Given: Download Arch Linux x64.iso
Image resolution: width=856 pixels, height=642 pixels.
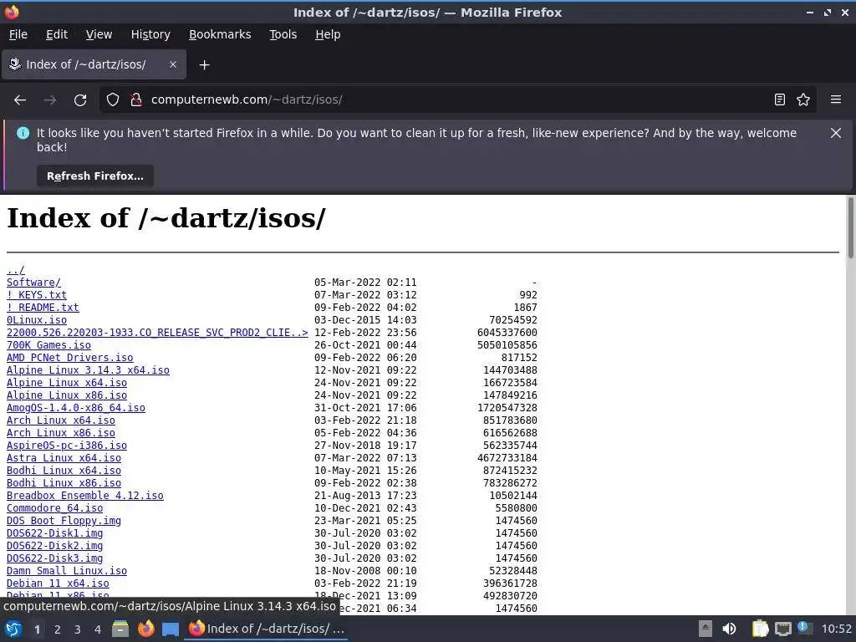Looking at the screenshot, I should [60, 420].
